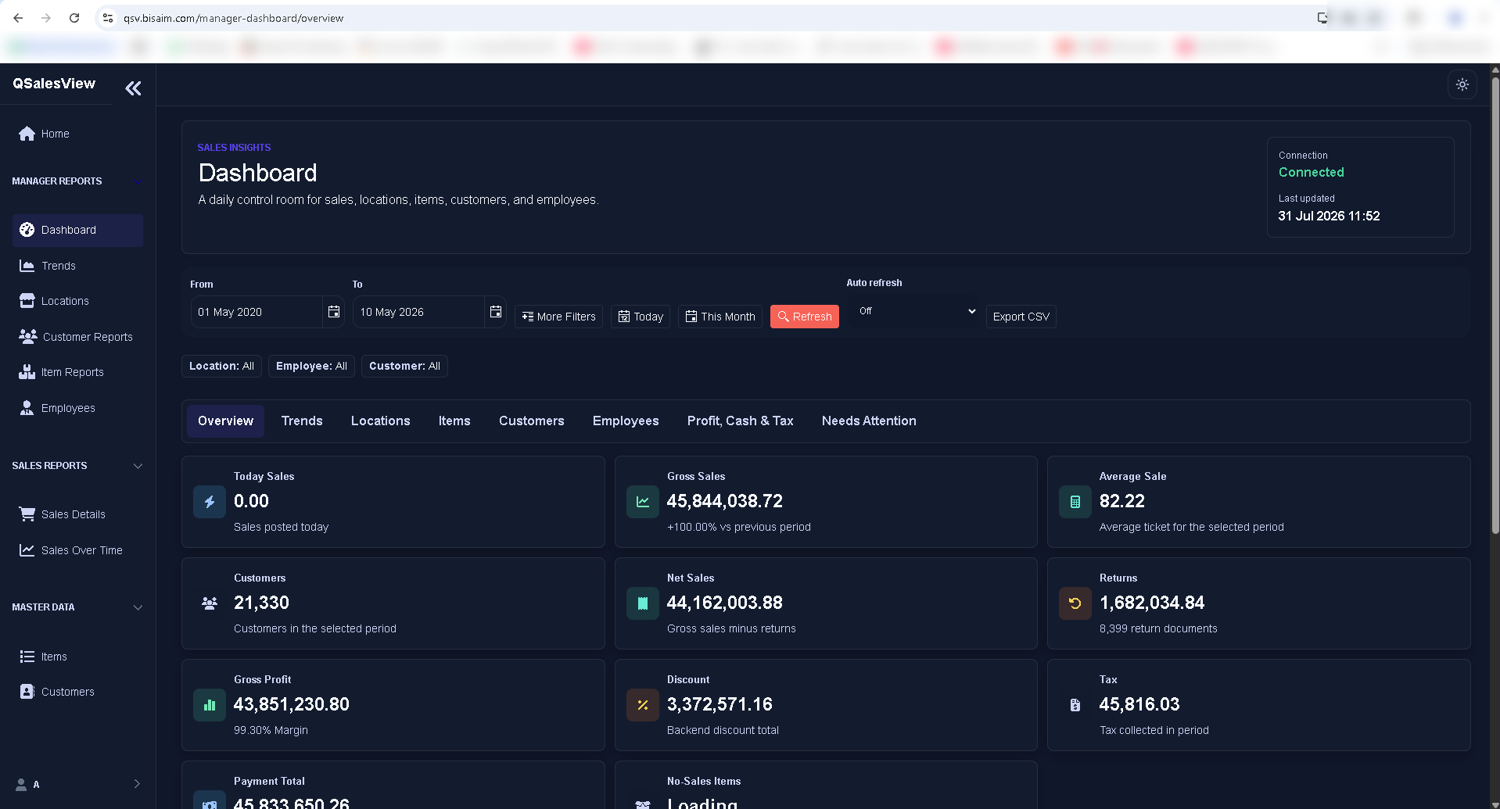Click the Connected status text
Image resolution: width=1500 pixels, height=809 pixels.
(x=1311, y=172)
